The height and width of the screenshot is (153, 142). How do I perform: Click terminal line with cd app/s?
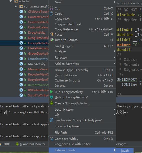(x=24, y=124)
